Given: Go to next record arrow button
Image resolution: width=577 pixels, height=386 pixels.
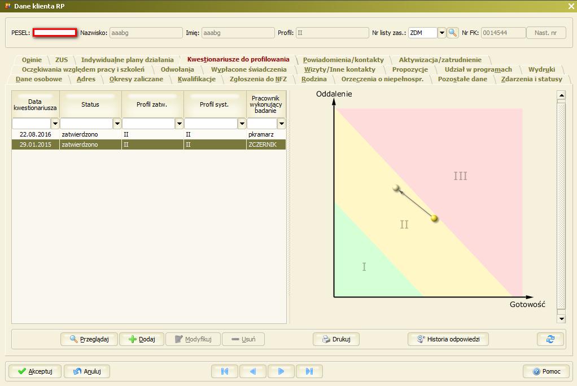Looking at the screenshot, I should (x=281, y=371).
